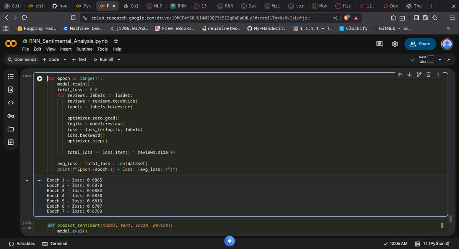Viewport: 459px width, 249px height.
Task: Delete the selected cell with trash icon
Action: coord(428,75)
